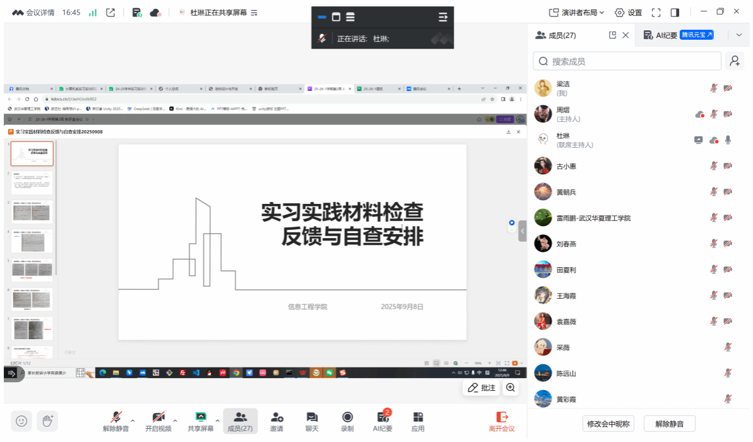Click the 搜索成员 search field
The image size is (753, 442).
[x=632, y=61]
